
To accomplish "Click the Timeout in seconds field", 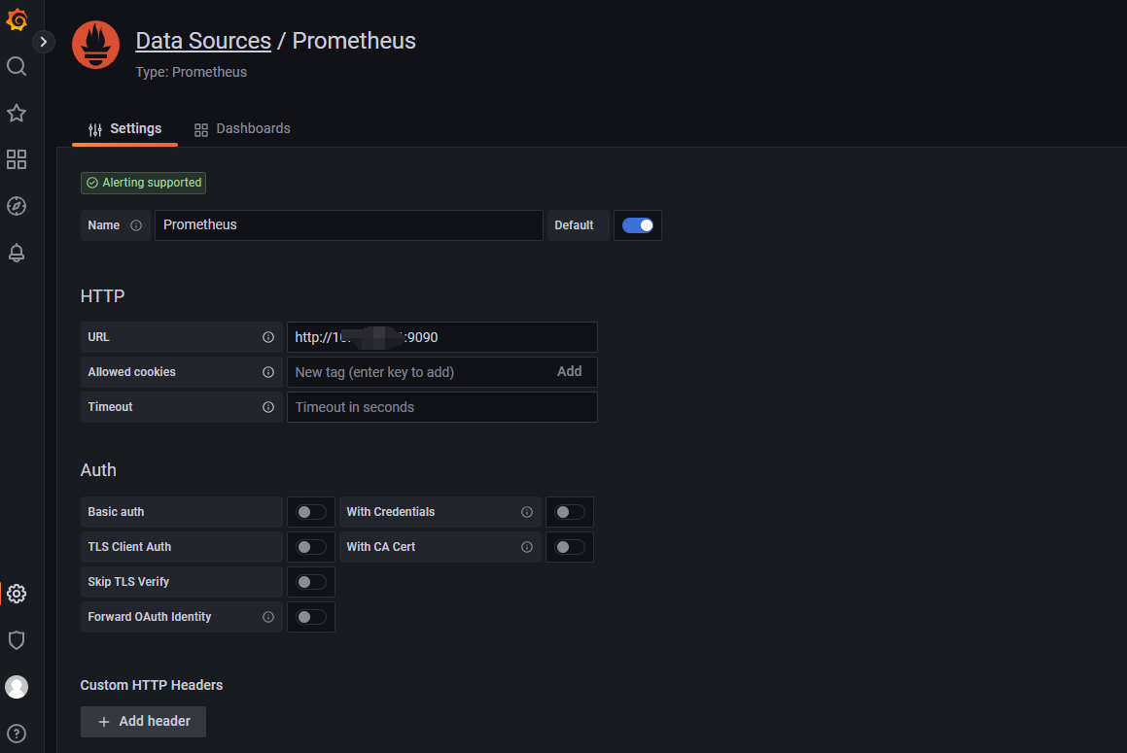I will [x=442, y=407].
